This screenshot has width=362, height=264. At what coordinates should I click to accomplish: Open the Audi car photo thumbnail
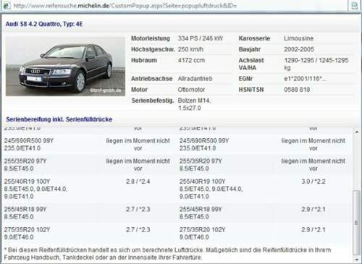coord(65,67)
